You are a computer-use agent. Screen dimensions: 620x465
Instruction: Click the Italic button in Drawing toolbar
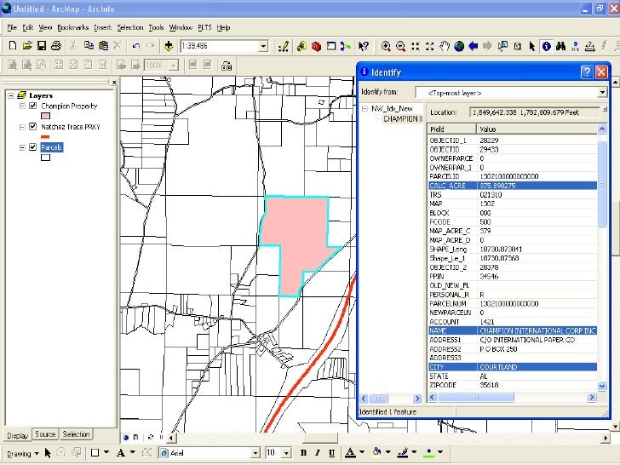pos(318,453)
